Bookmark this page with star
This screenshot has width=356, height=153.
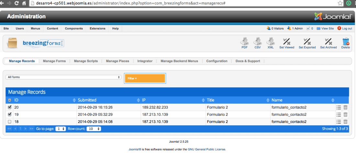(340, 3)
